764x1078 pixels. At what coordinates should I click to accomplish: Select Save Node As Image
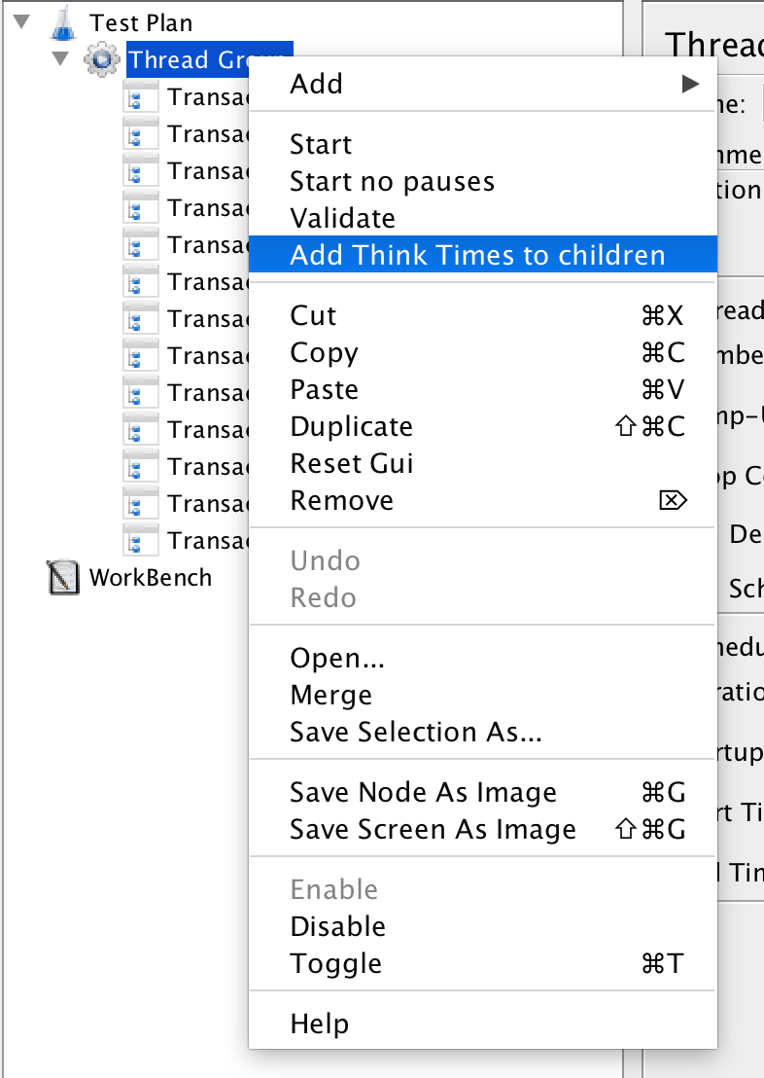pyautogui.click(x=423, y=793)
